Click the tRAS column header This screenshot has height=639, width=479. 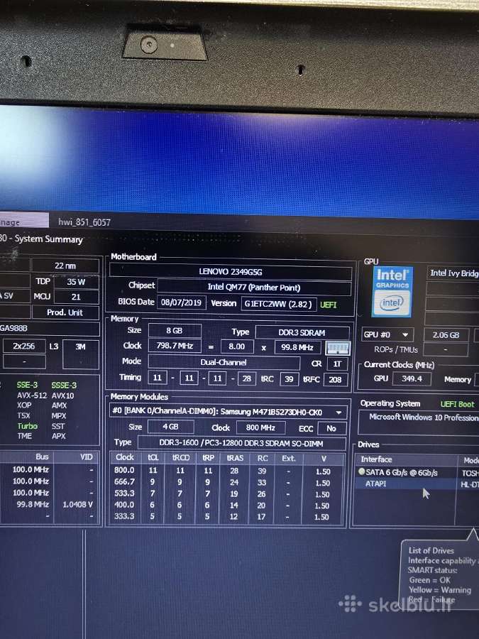pyautogui.click(x=235, y=458)
